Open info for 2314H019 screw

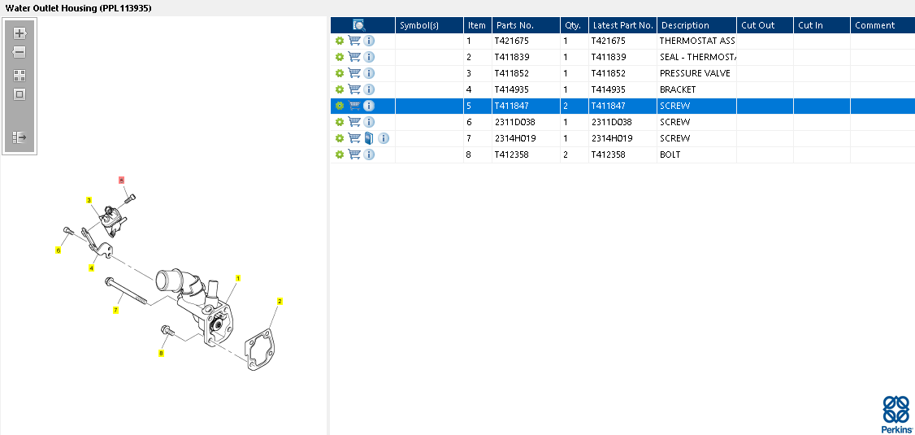pos(384,138)
